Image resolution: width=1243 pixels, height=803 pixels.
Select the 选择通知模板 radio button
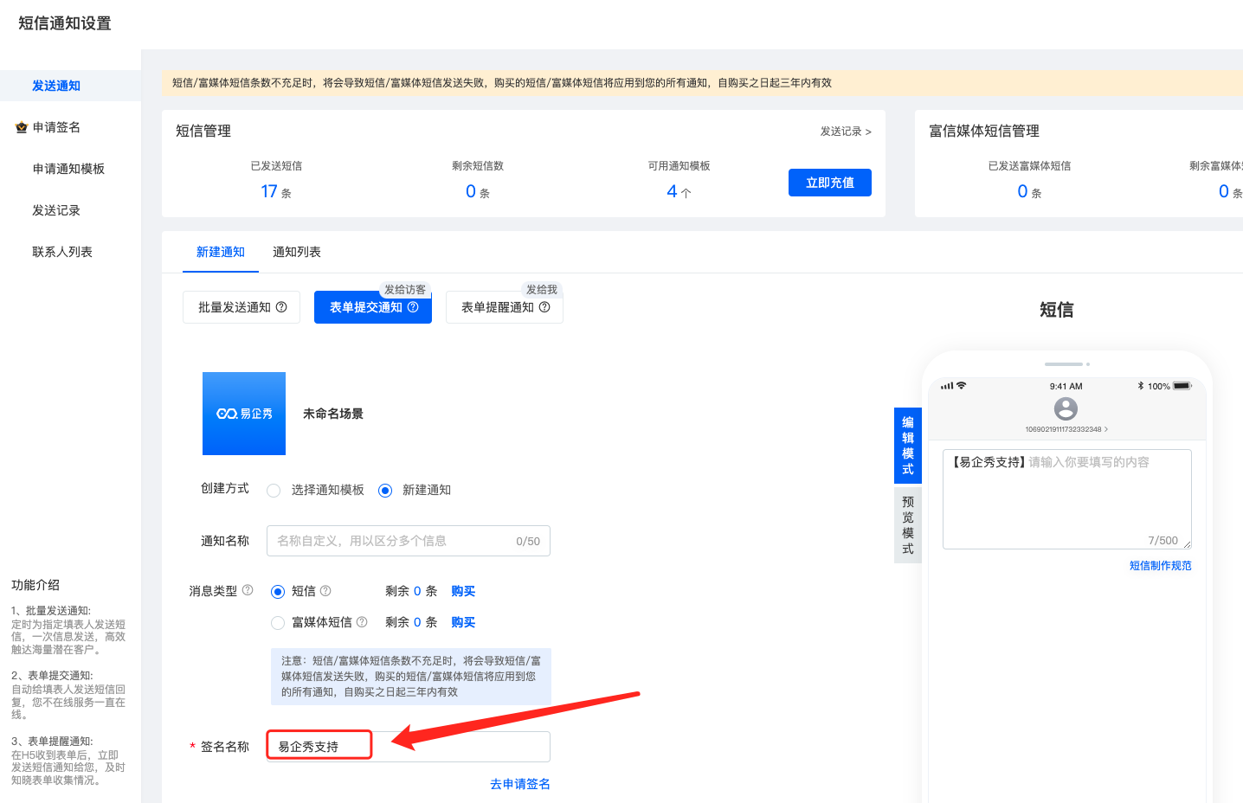pyautogui.click(x=274, y=491)
